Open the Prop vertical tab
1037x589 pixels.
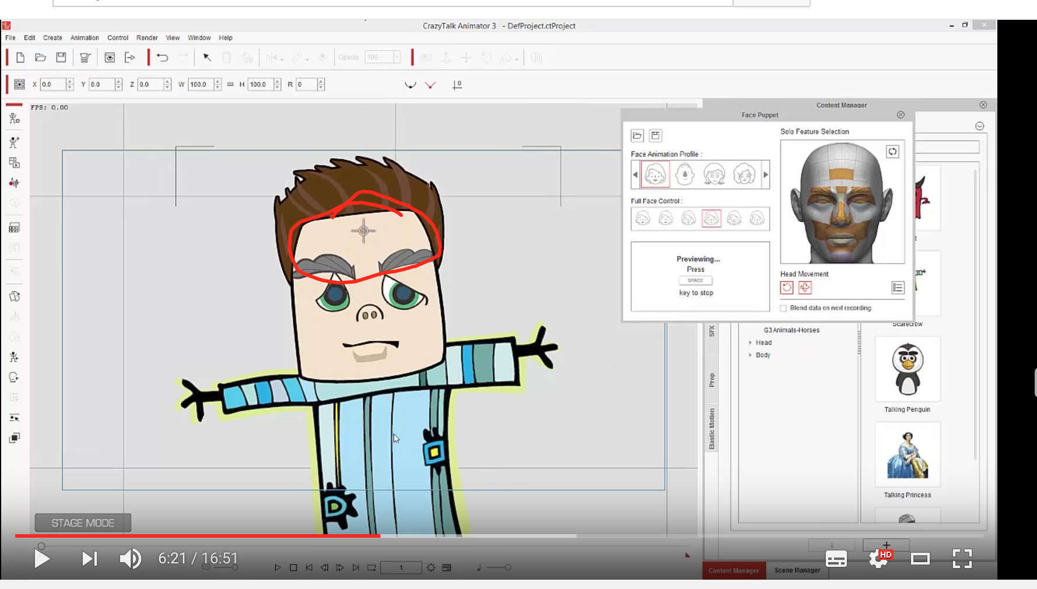712,380
